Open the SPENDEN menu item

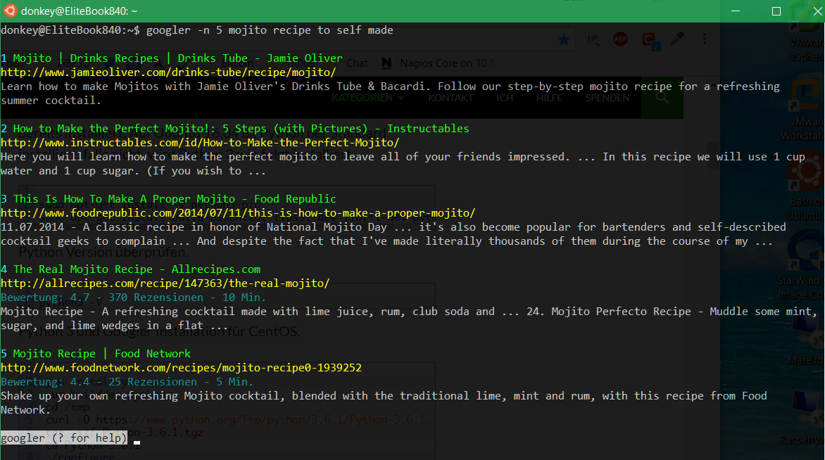click(x=607, y=98)
